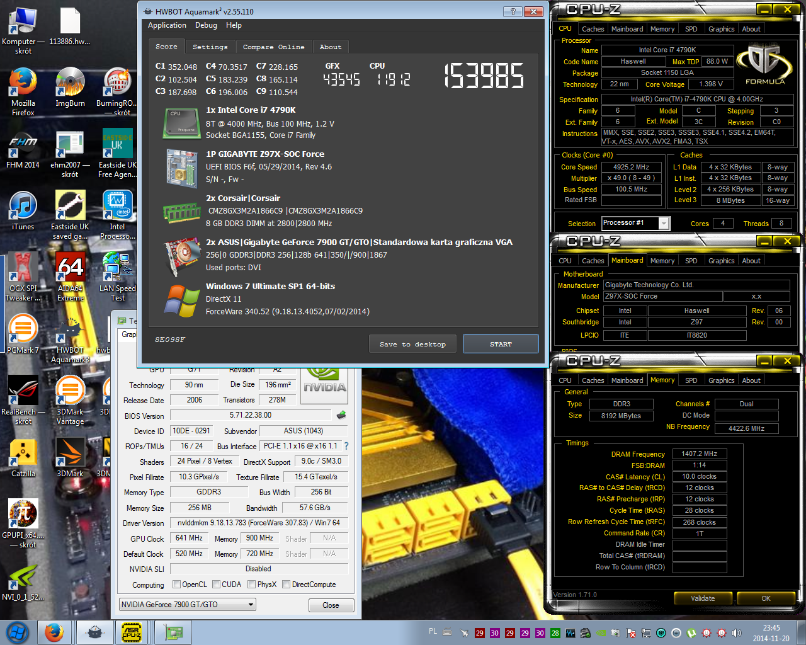Click the GPU-Z save BIOS chip icon

tap(341, 414)
